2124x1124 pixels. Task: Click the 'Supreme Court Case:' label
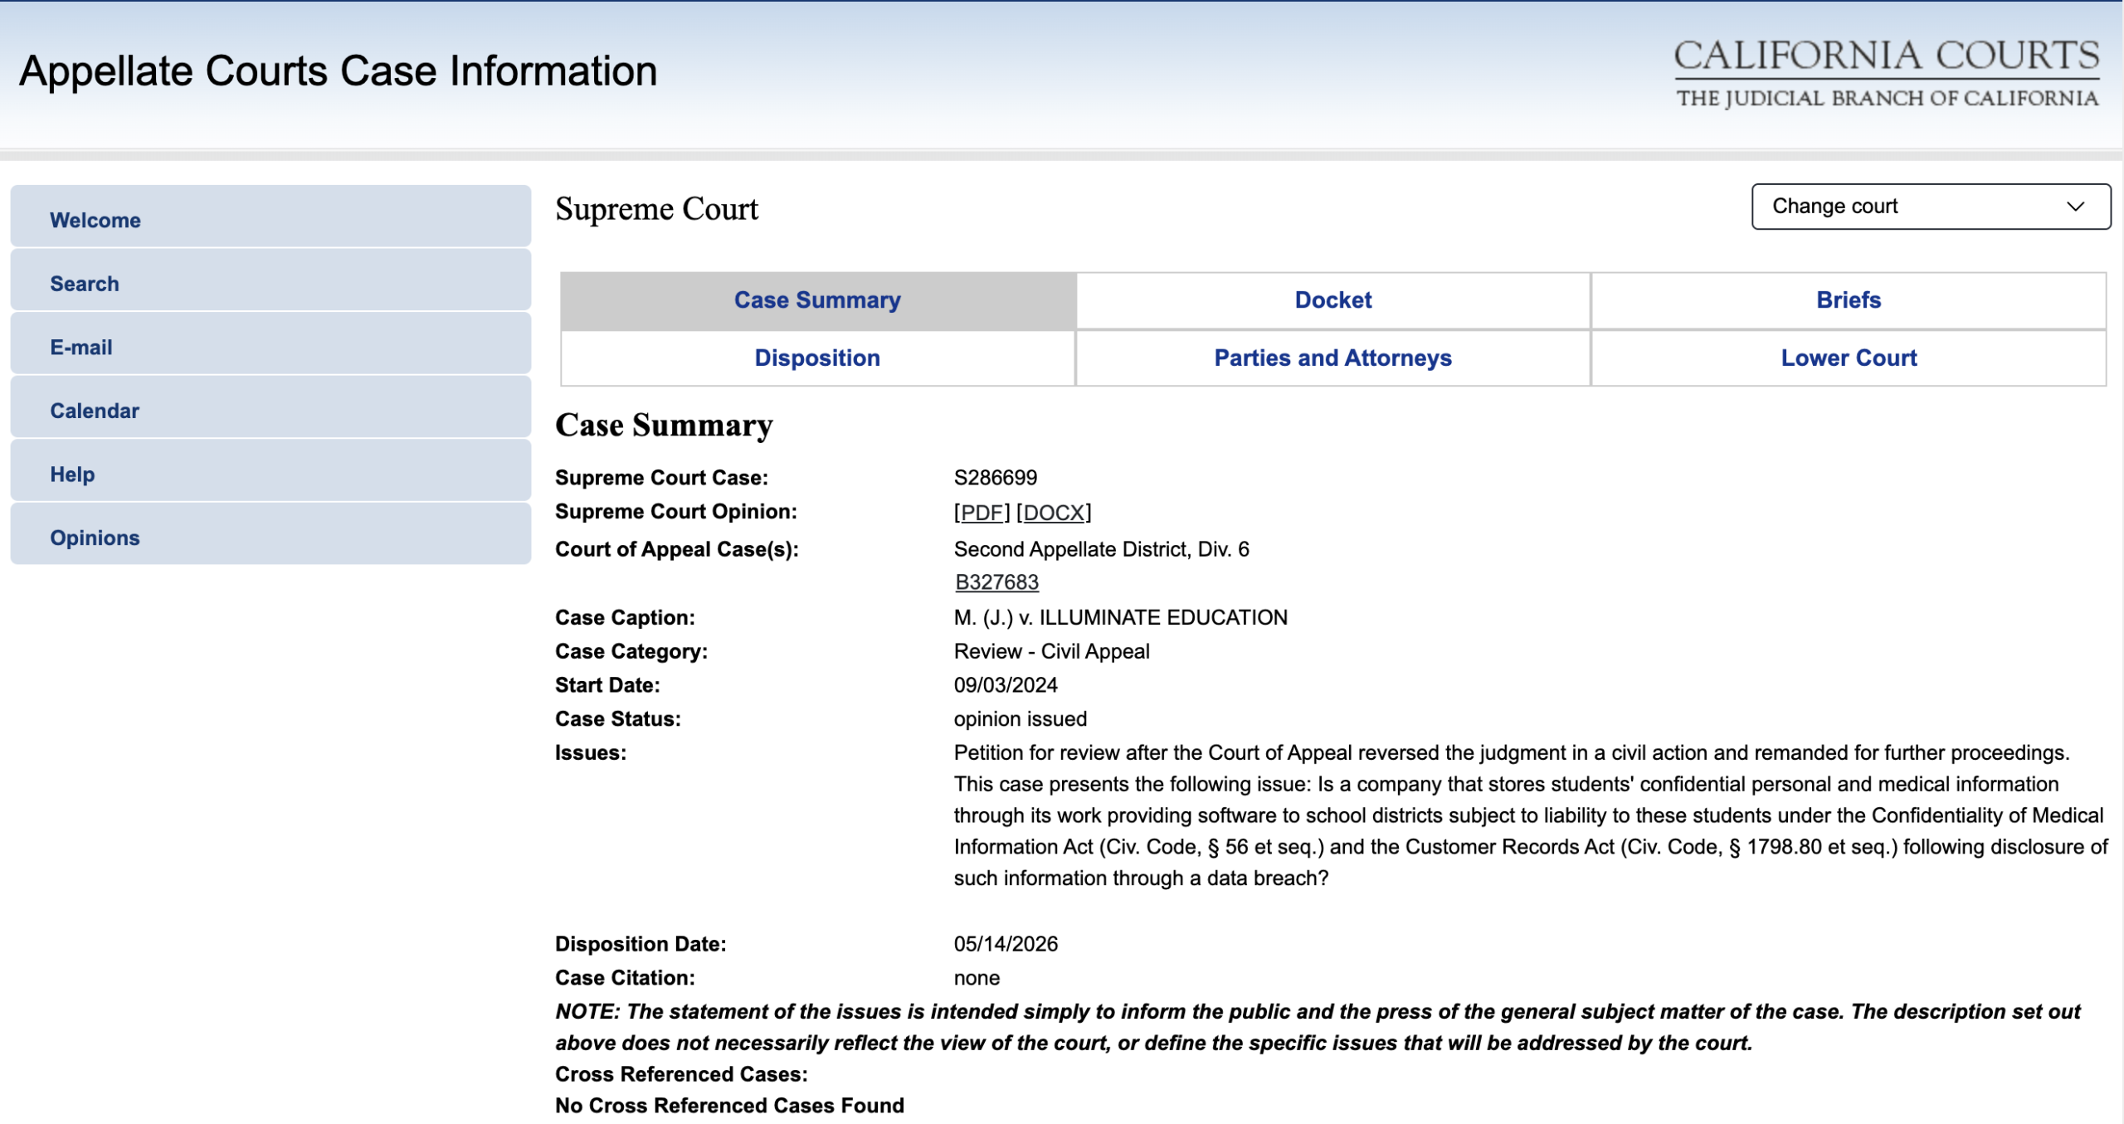click(x=662, y=478)
